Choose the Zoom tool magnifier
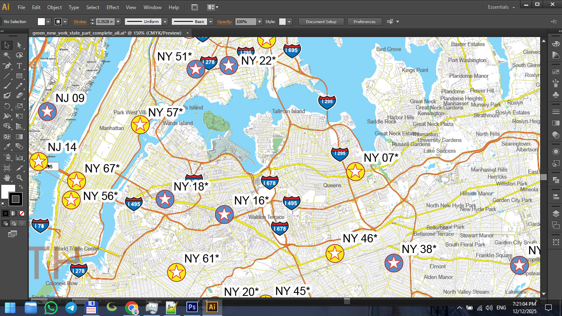The image size is (562, 316). [19, 178]
